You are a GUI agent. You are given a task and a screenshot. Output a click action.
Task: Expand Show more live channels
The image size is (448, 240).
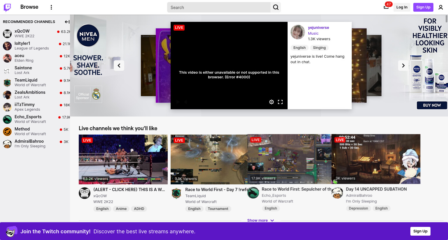point(260,220)
